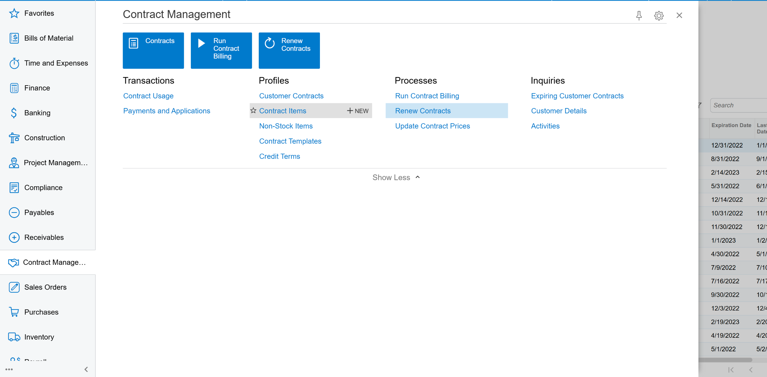This screenshot has width=767, height=377.
Task: Select Sales Orders in the sidebar
Action: click(x=45, y=287)
